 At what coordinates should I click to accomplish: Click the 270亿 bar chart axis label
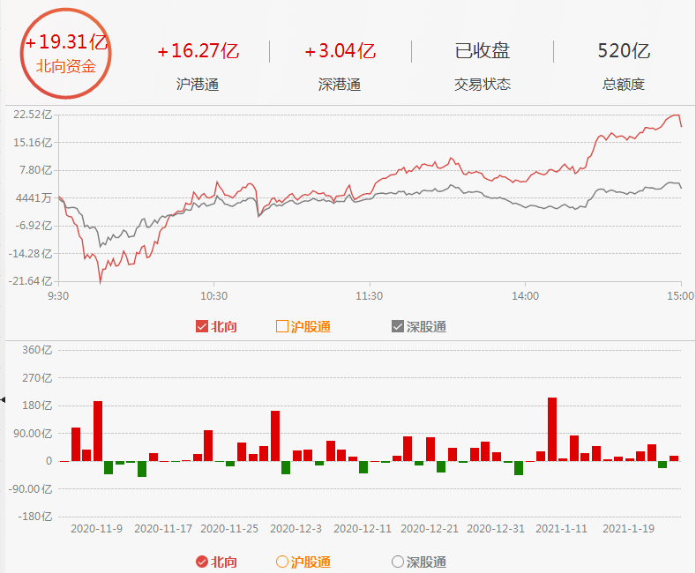(x=37, y=378)
